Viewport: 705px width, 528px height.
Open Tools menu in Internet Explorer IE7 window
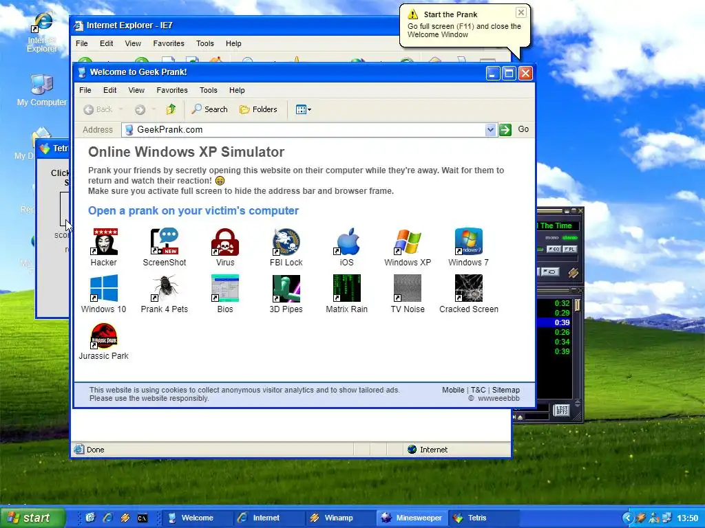[x=205, y=43]
